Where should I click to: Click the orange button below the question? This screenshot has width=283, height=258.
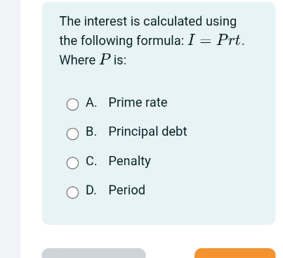[x=235, y=253]
